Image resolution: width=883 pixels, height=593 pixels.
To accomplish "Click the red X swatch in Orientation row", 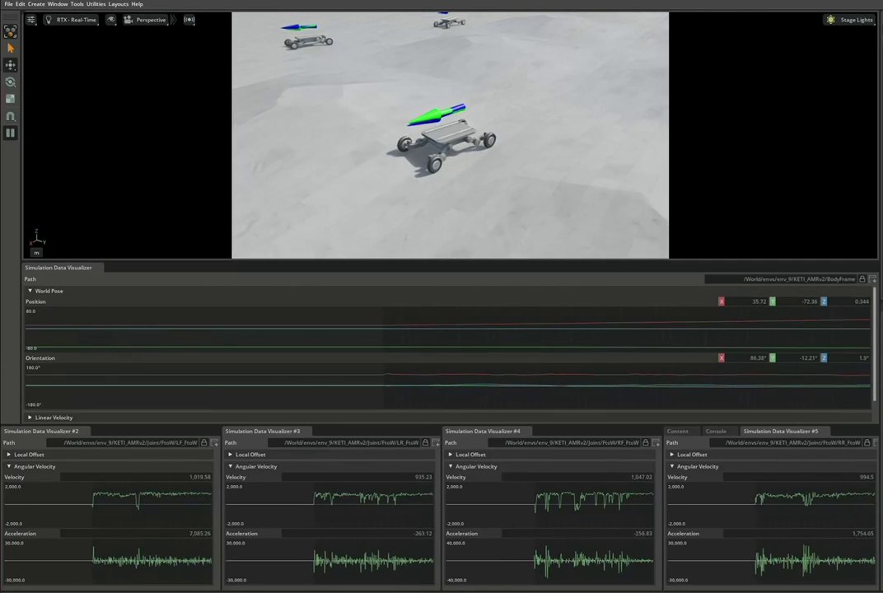I will coord(722,358).
